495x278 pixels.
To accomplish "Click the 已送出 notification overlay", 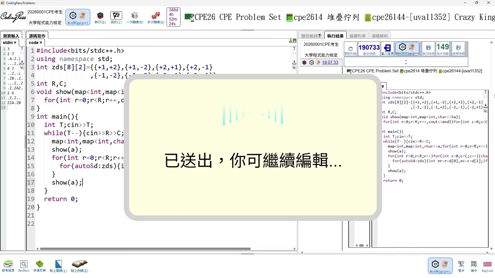I will click(x=253, y=147).
